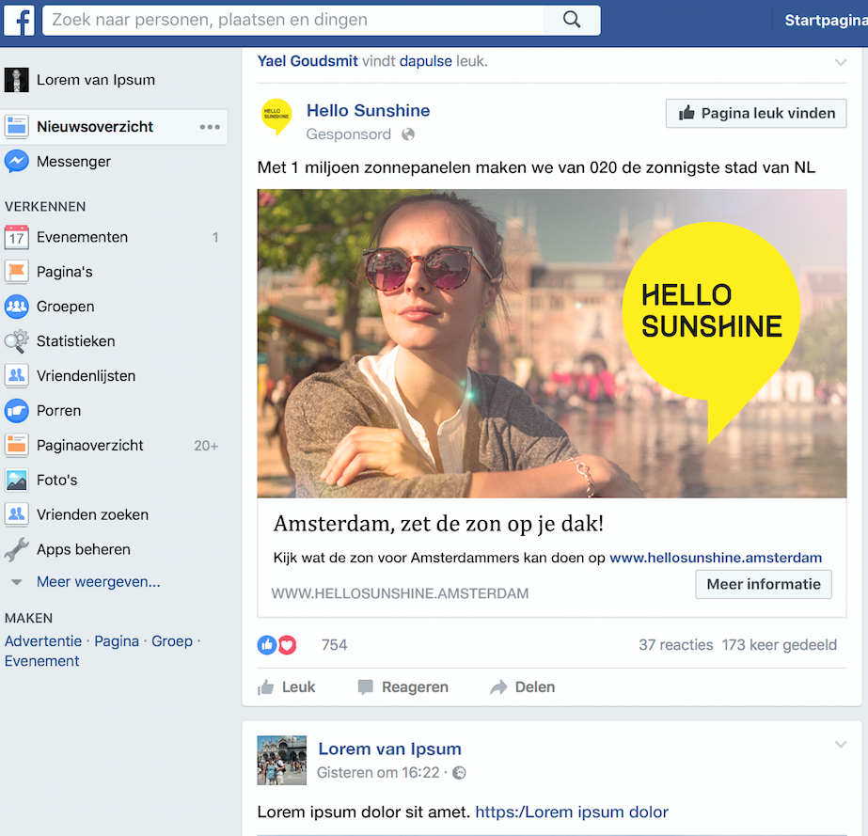Click the Hello Sunshine page logo
This screenshot has height=836, width=868.
click(x=276, y=118)
